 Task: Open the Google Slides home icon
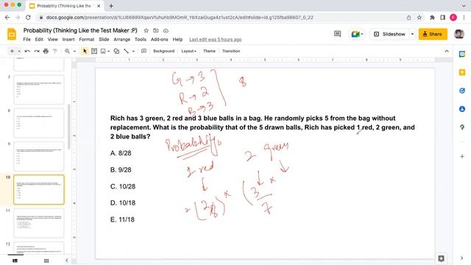12,35
